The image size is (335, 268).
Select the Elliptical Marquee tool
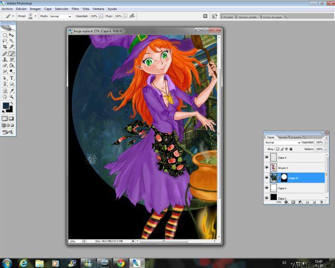pyautogui.click(x=5, y=35)
